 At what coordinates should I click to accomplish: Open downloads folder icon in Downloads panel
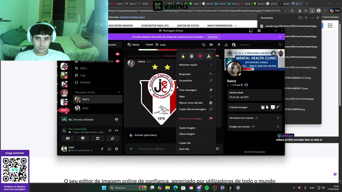(300, 18)
